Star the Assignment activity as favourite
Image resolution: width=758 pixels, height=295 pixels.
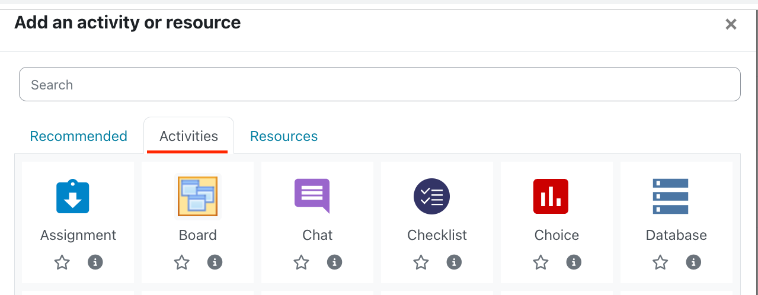(62, 262)
